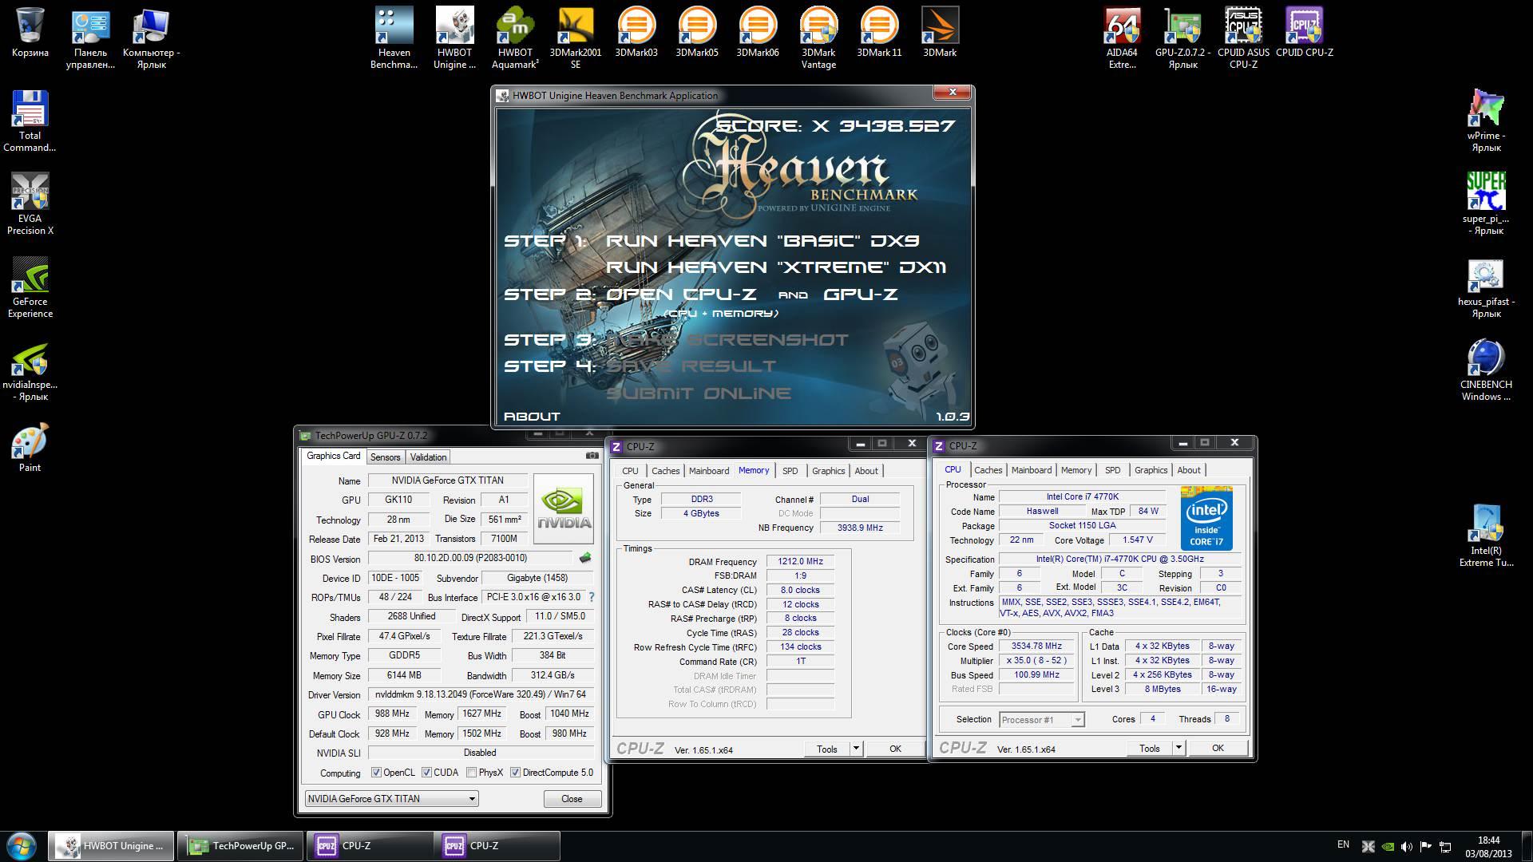Open Paint desktop icon
This screenshot has height=862, width=1533.
click(30, 449)
